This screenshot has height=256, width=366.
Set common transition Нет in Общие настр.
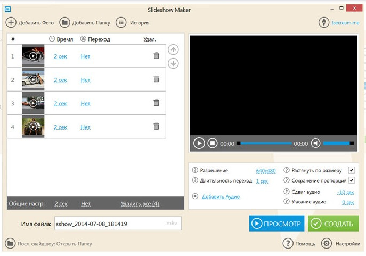click(86, 204)
